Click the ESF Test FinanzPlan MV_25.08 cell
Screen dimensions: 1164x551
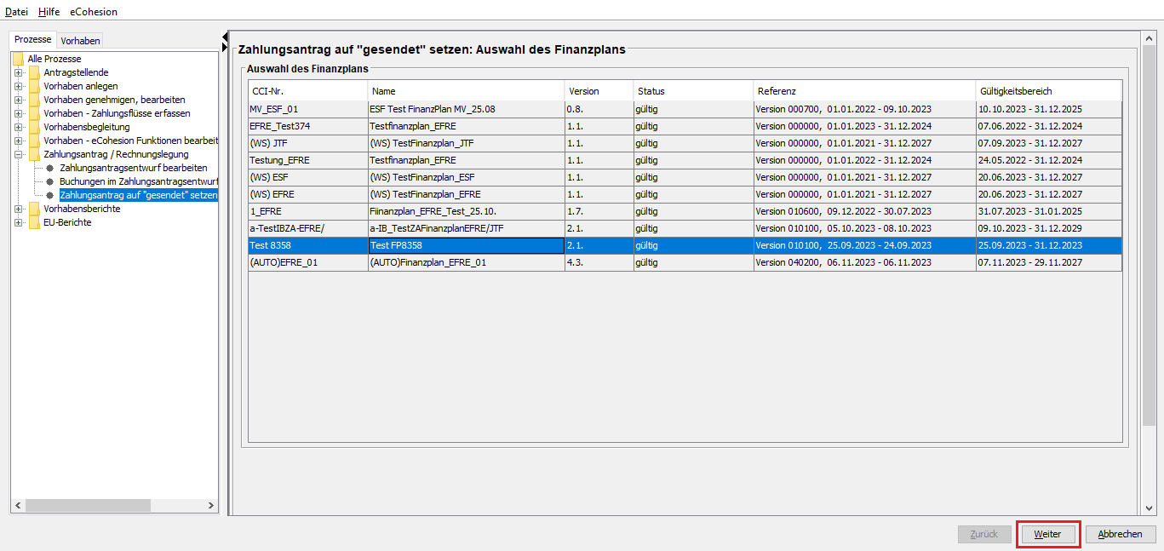click(x=467, y=109)
